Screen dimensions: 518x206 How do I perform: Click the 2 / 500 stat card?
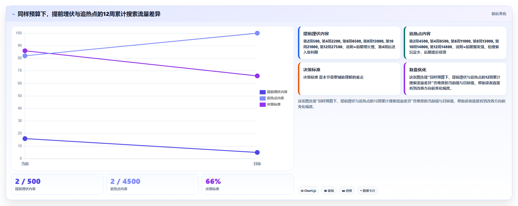tap(57, 184)
